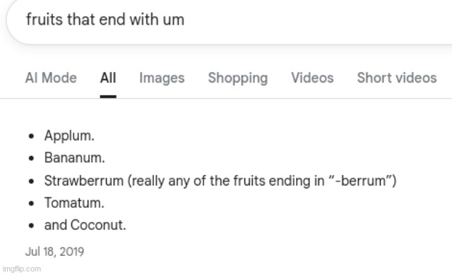
Task: Select the All results tab
Action: (x=108, y=78)
